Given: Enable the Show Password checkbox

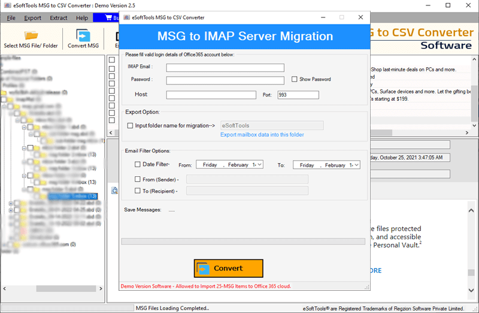Looking at the screenshot, I should point(295,79).
